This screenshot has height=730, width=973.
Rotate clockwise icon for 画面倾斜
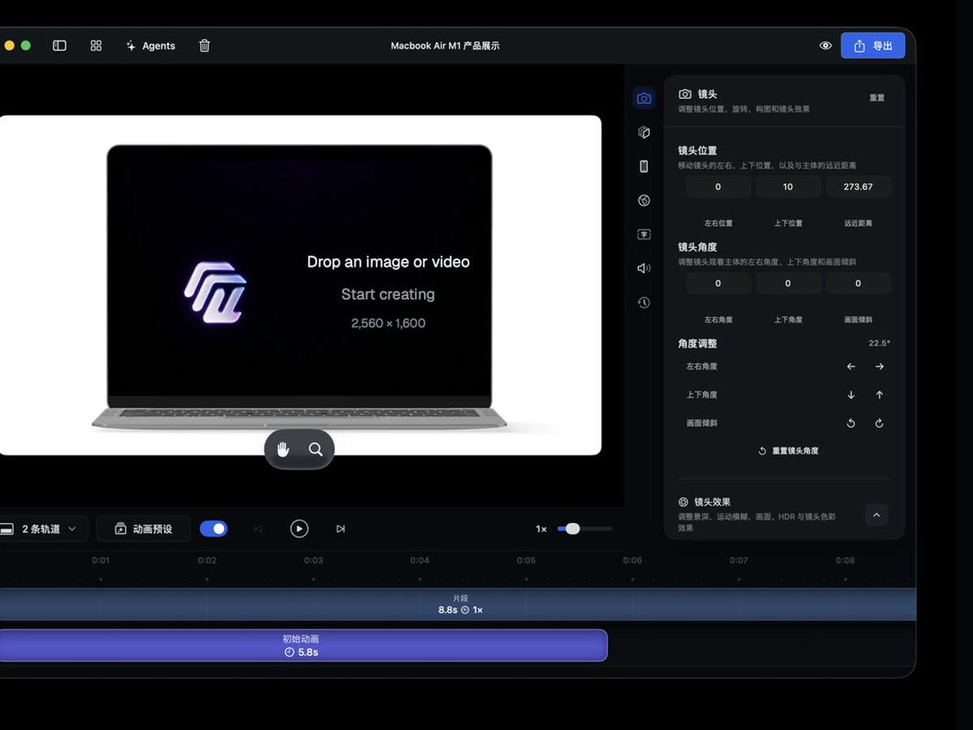[x=879, y=423]
